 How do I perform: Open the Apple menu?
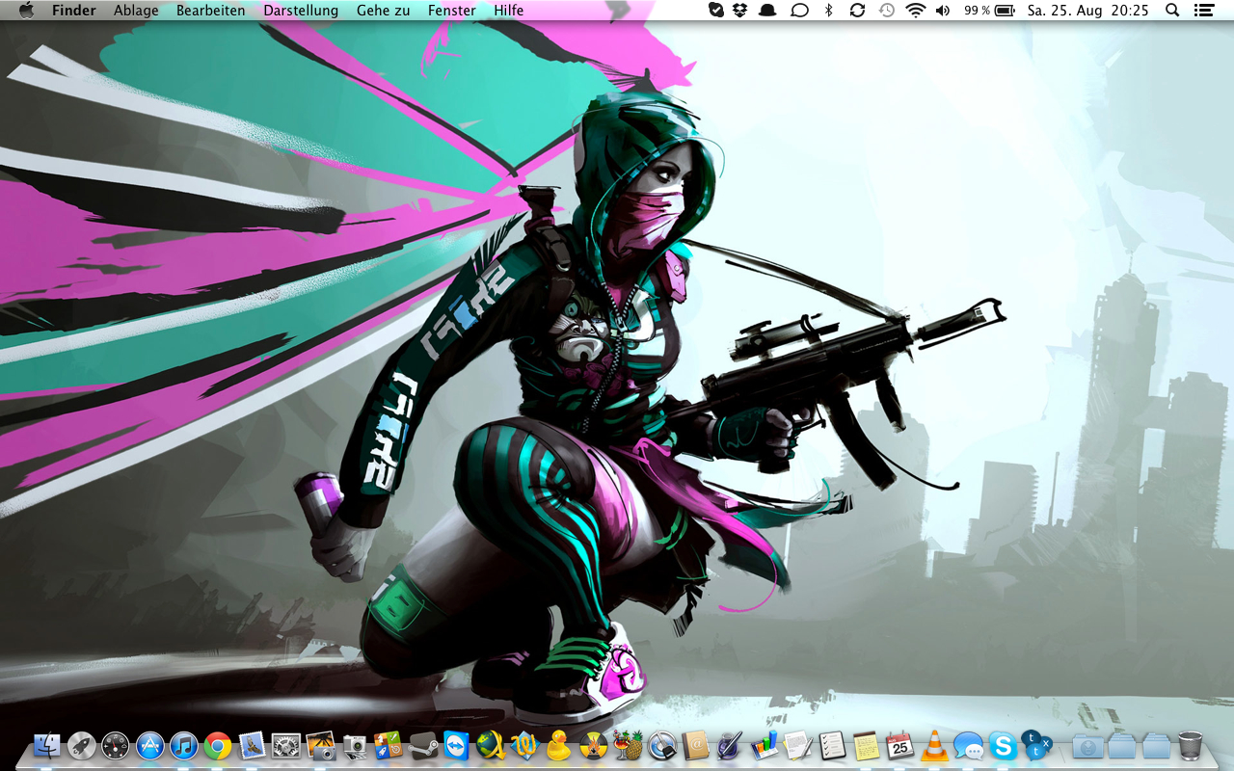coord(26,11)
